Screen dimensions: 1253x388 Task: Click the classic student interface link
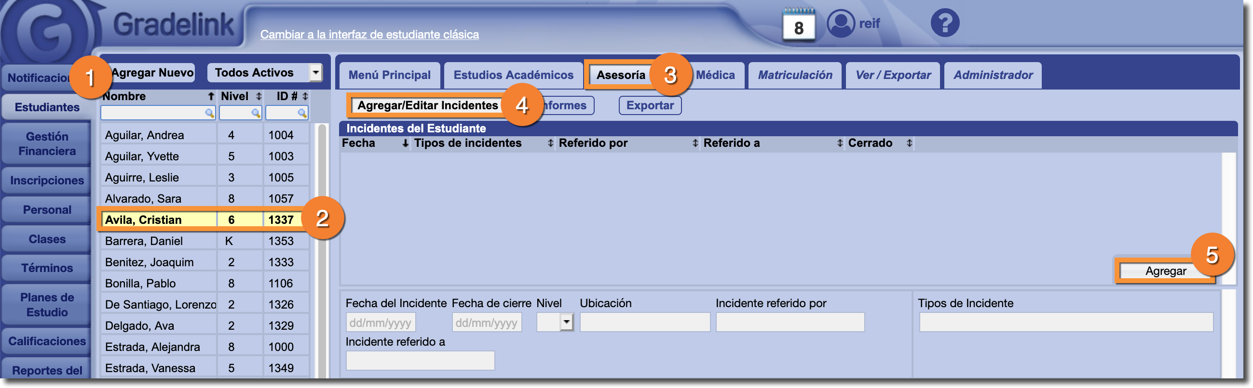coord(369,35)
